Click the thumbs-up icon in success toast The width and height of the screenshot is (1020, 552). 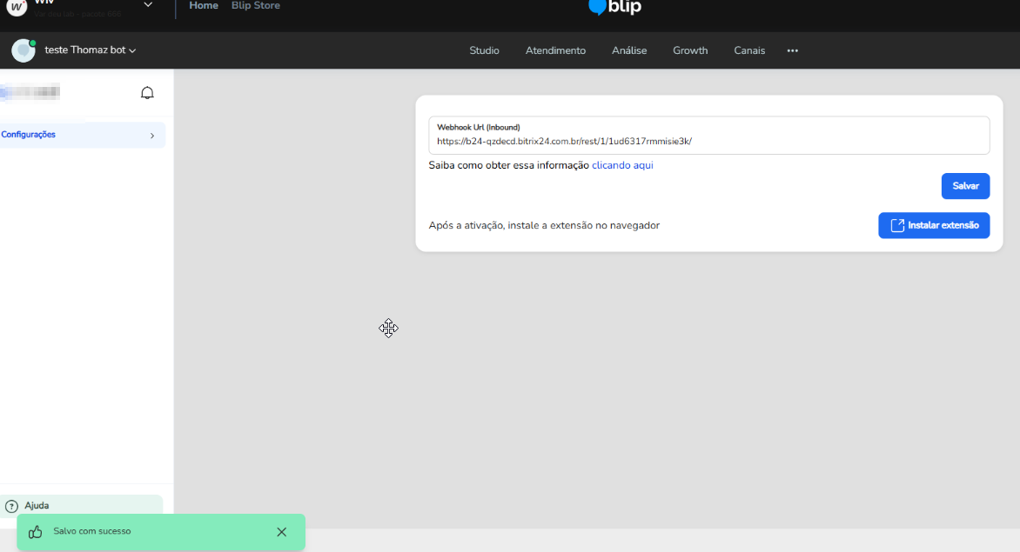(35, 532)
